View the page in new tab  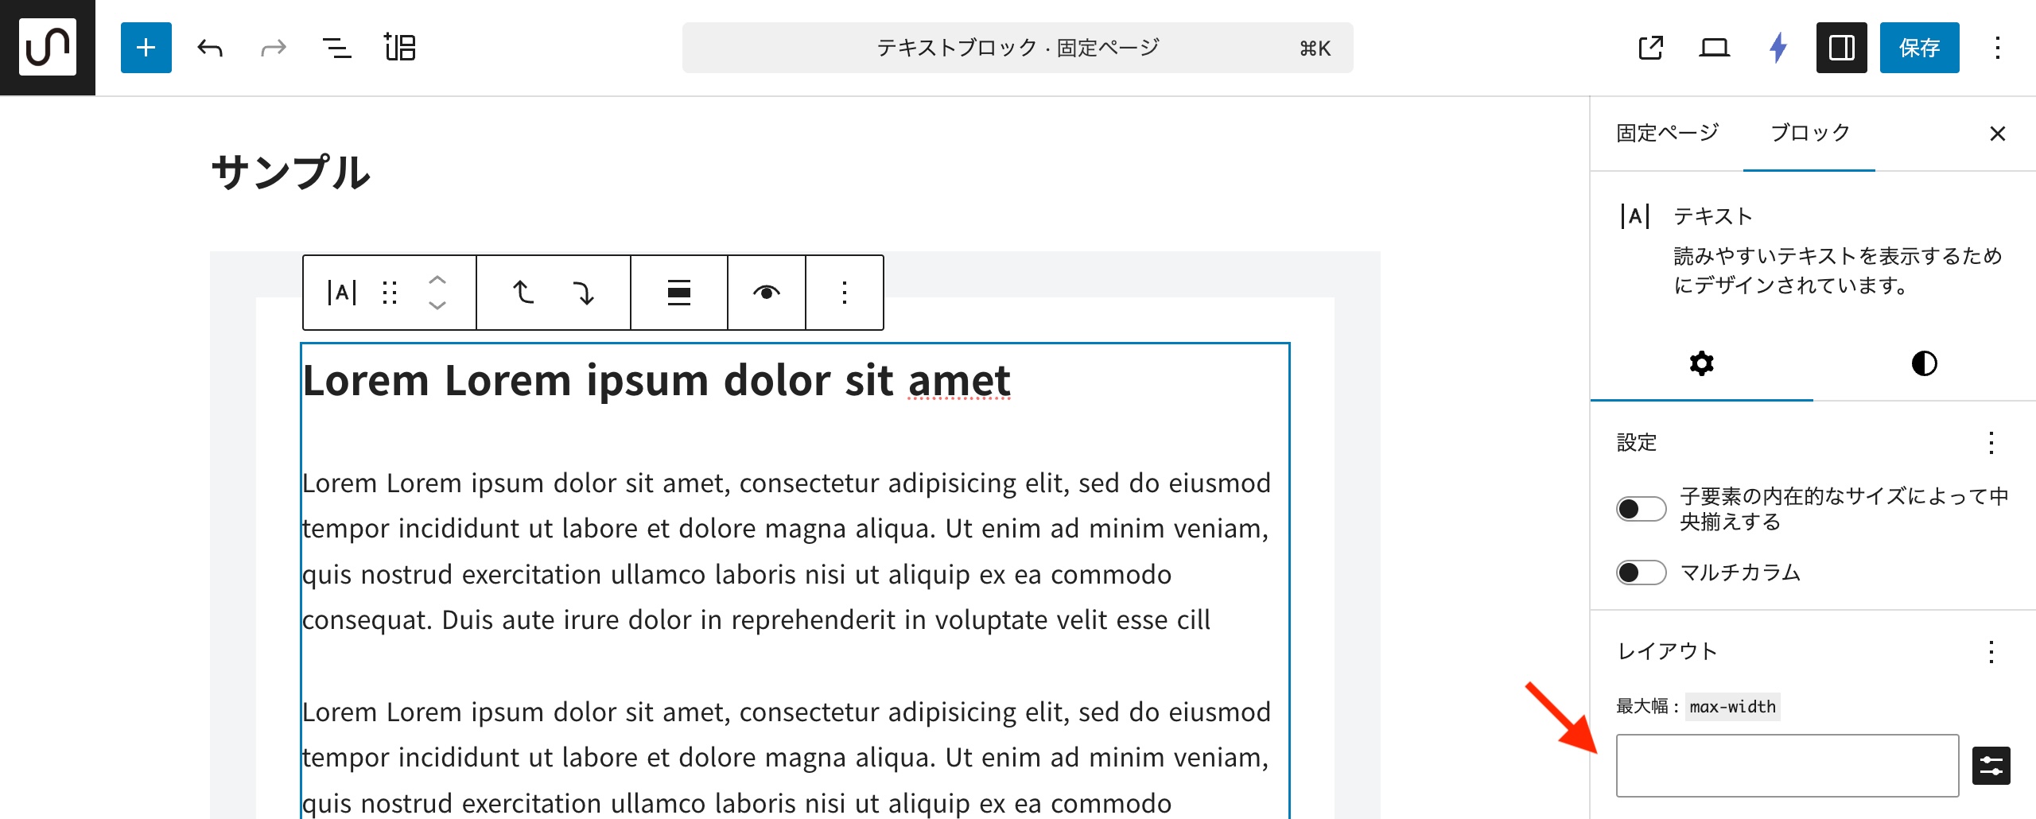click(1651, 48)
